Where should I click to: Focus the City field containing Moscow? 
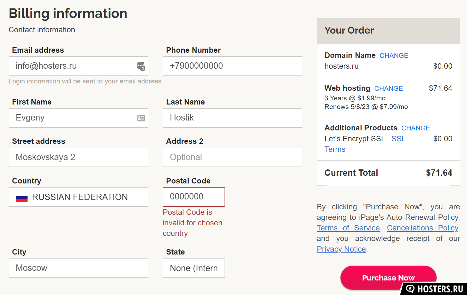tap(78, 268)
